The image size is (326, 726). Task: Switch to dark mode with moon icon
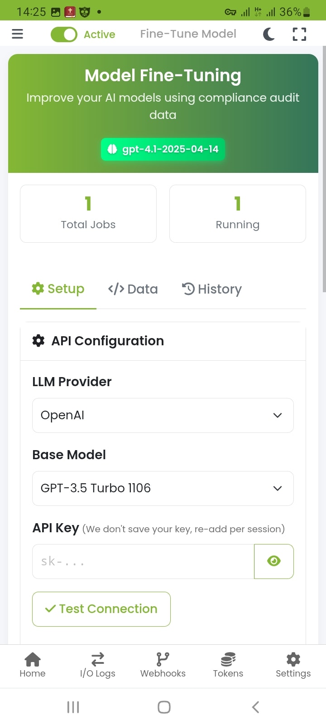[269, 34]
